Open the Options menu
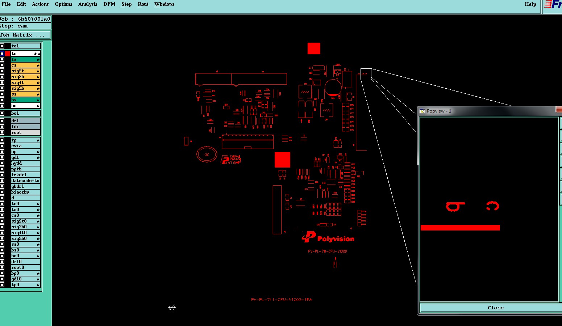The width and height of the screenshot is (562, 326). [63, 4]
